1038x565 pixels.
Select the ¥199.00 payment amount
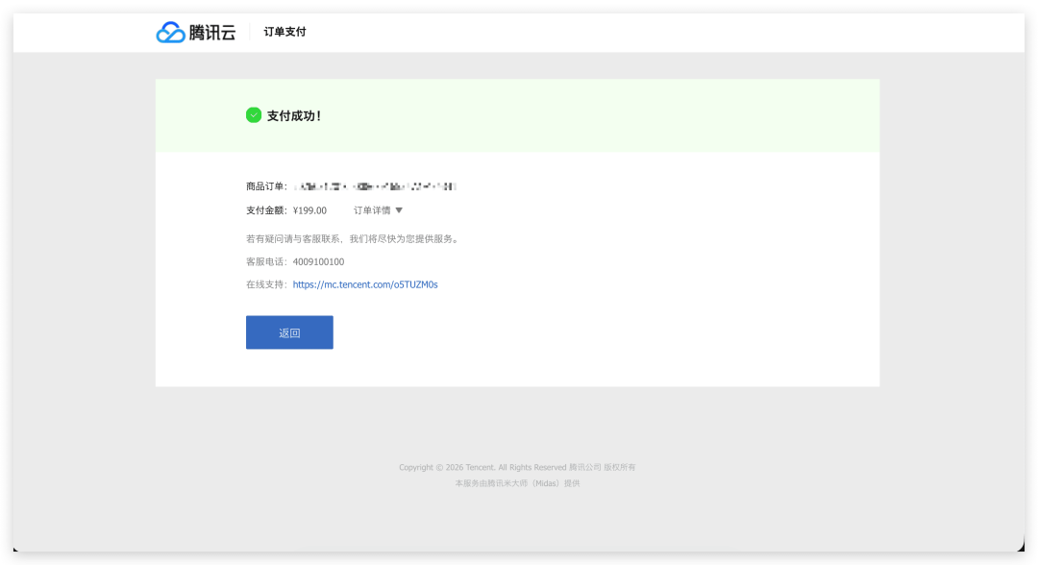[309, 209]
